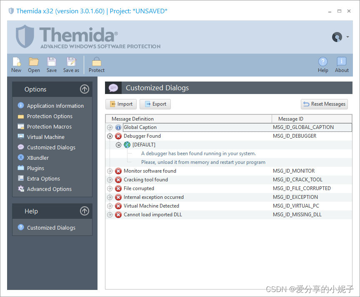Screen dimensions: 360x297
Task: Click the MSG_ID_MISSING_DLL cell
Action: click(x=297, y=215)
